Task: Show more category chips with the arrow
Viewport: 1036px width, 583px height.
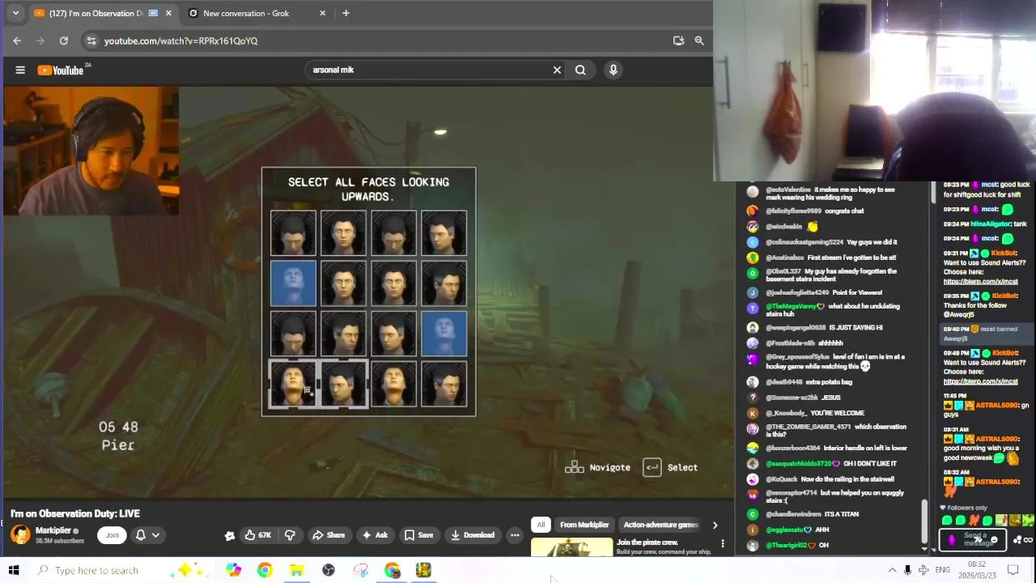Action: click(x=715, y=526)
